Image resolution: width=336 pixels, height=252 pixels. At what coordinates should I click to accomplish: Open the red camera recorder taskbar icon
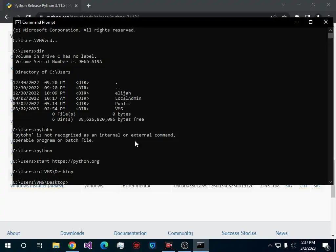point(168,245)
